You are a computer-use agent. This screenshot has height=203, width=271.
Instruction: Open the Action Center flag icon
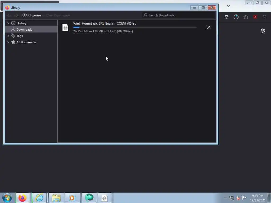point(244,198)
